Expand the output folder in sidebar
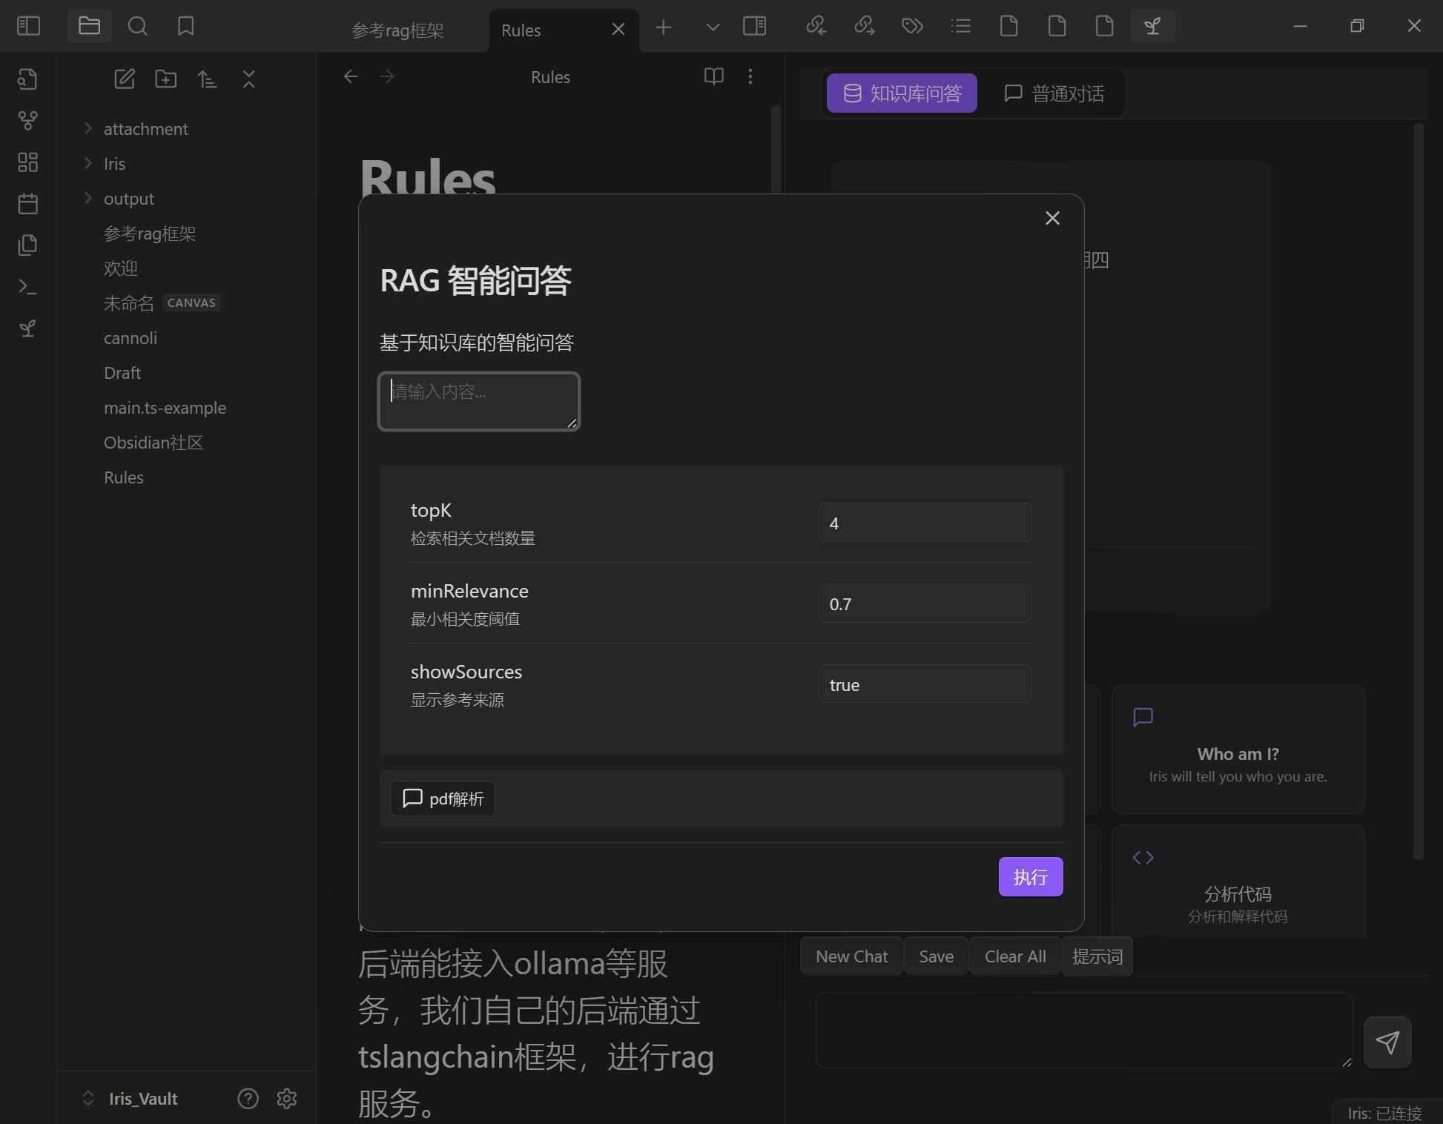The height and width of the screenshot is (1124, 1443). (x=87, y=196)
